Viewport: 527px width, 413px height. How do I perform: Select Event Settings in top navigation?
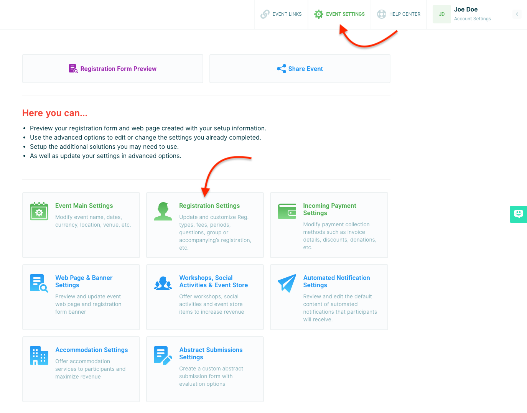point(339,14)
